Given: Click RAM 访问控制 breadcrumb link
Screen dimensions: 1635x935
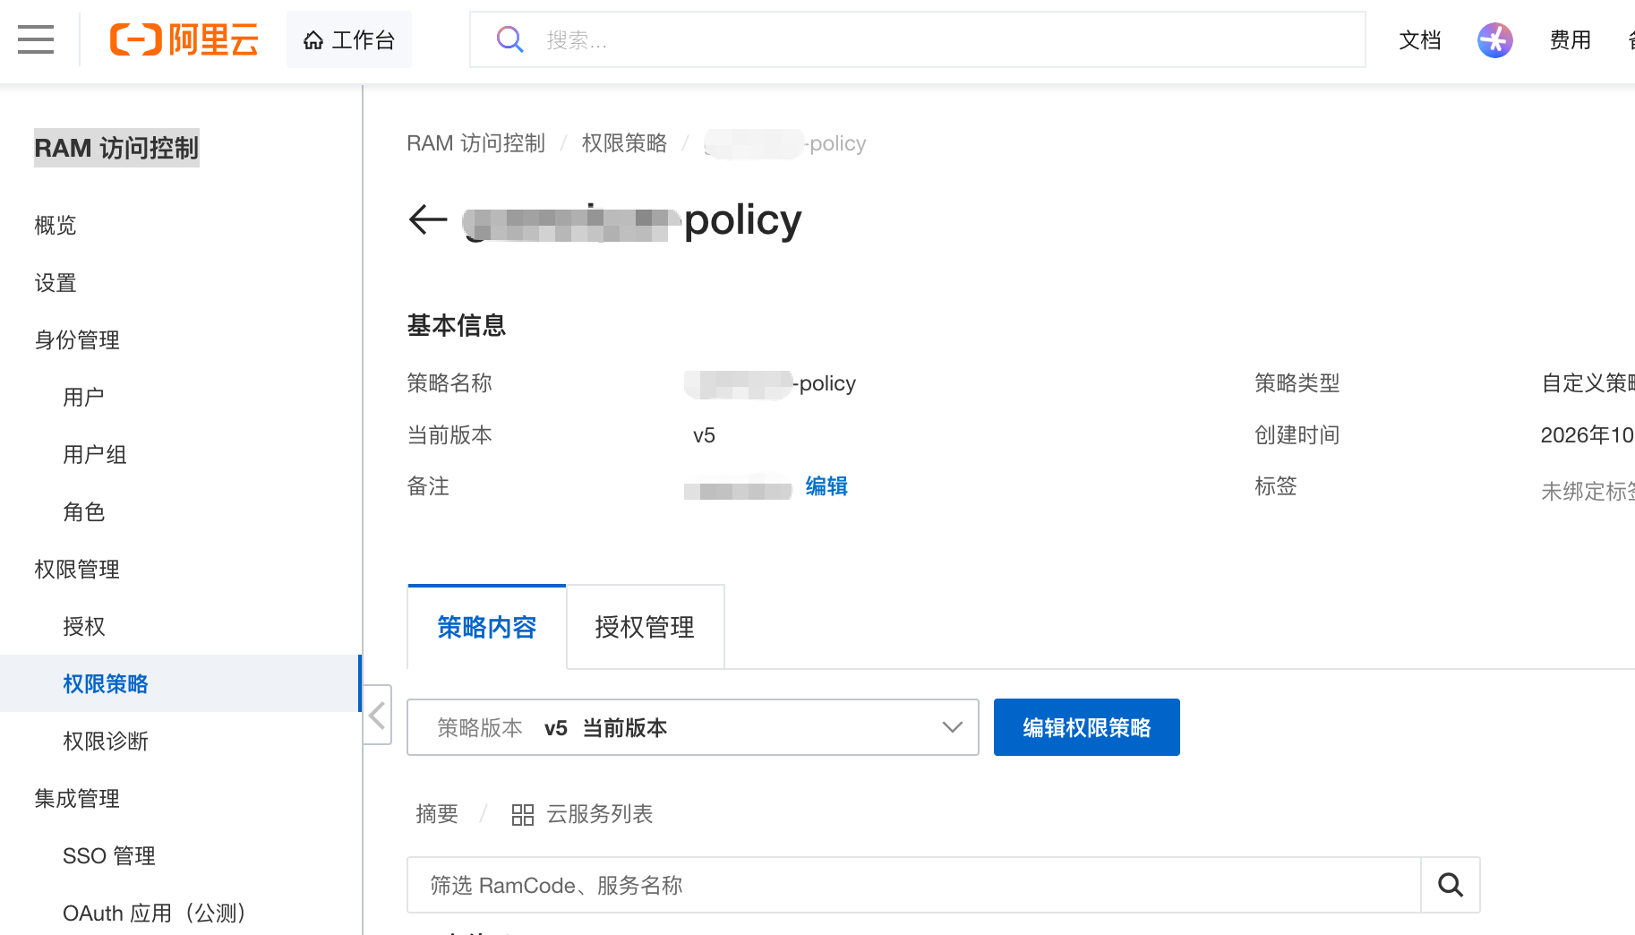Looking at the screenshot, I should 475,143.
